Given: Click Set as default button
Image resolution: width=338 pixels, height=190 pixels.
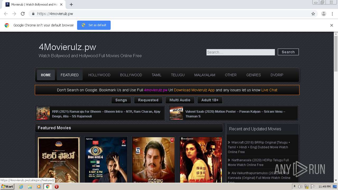Looking at the screenshot, I should tap(94, 25).
